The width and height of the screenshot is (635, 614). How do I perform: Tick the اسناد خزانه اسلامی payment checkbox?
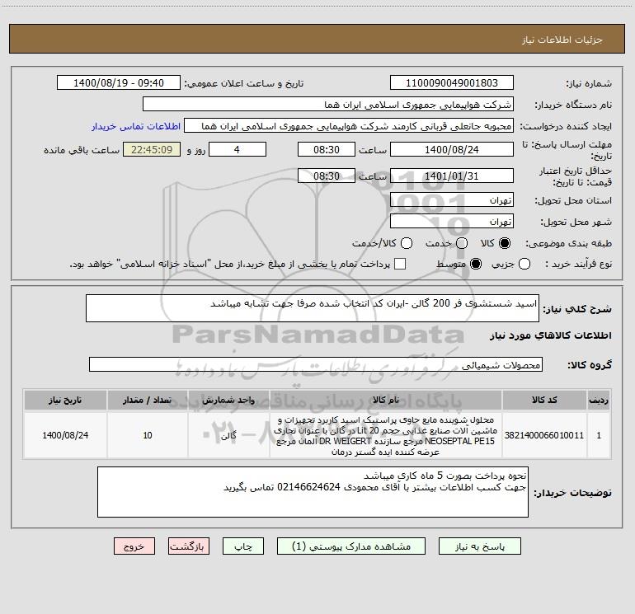pos(400,264)
